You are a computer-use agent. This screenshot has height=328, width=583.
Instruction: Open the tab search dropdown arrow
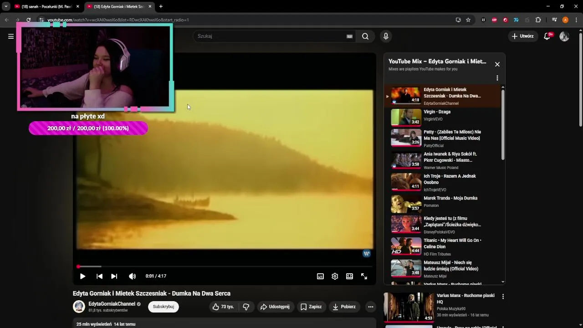pos(6,6)
